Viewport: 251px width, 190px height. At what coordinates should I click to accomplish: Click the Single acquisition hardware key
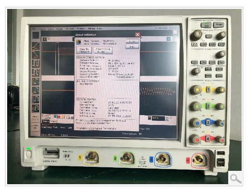(x=219, y=25)
